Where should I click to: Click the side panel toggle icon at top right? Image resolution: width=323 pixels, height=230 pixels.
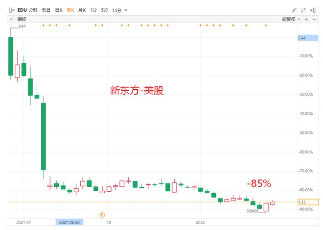313,10
